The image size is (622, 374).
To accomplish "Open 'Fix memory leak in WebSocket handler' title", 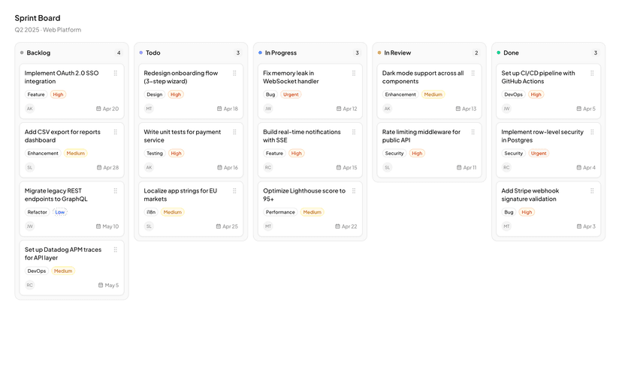I will [x=291, y=77].
